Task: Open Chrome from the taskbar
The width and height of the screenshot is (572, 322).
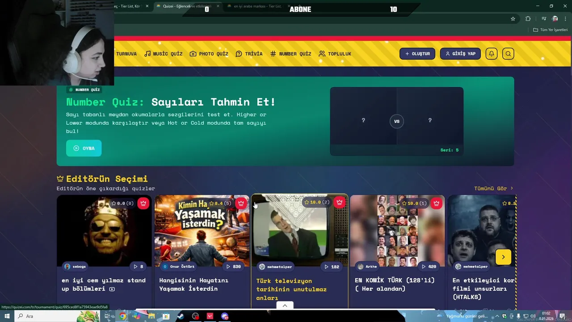Action: [122, 316]
